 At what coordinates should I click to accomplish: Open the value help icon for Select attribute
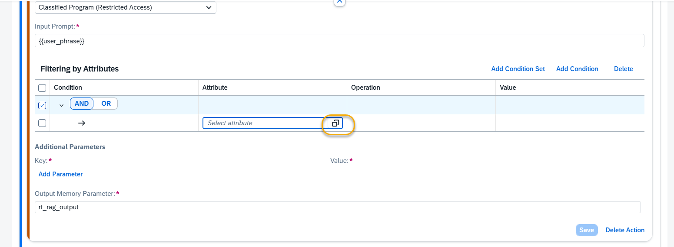335,123
